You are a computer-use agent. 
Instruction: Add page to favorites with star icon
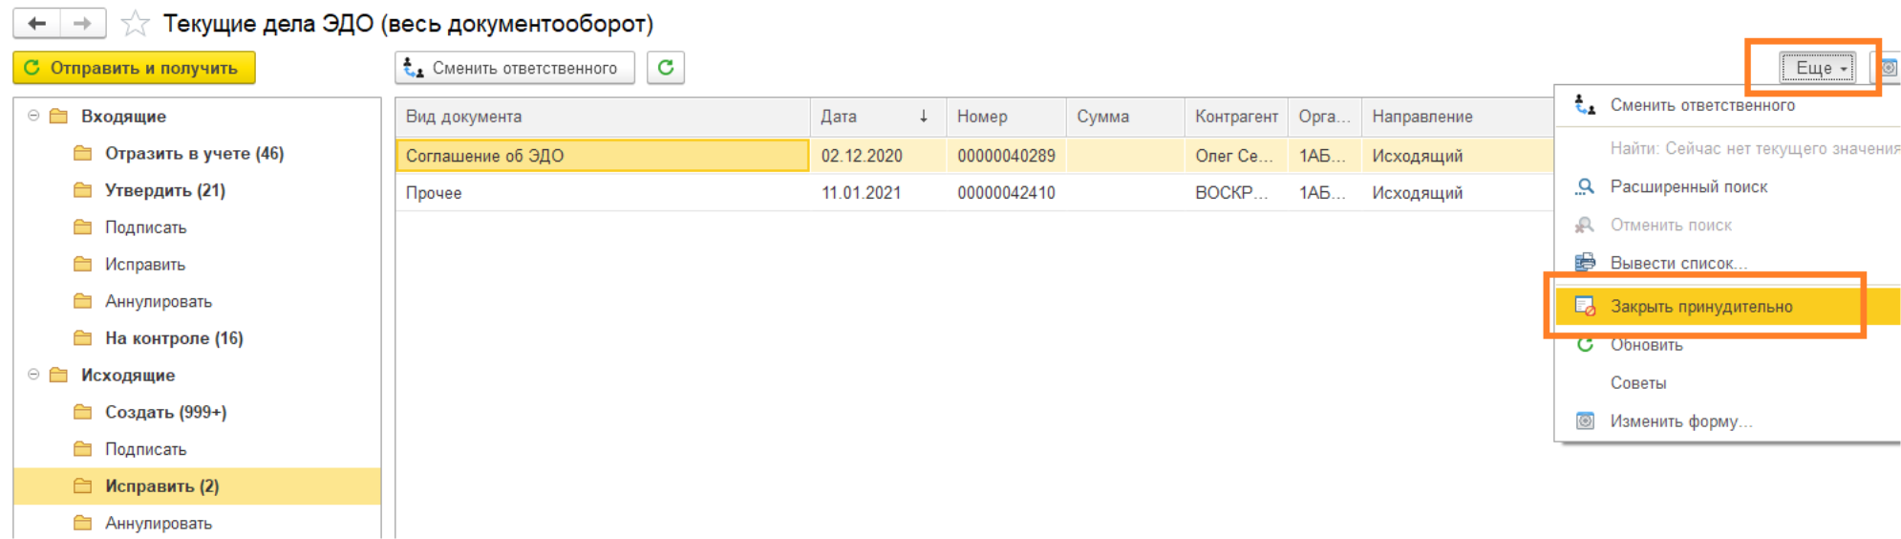click(x=136, y=24)
